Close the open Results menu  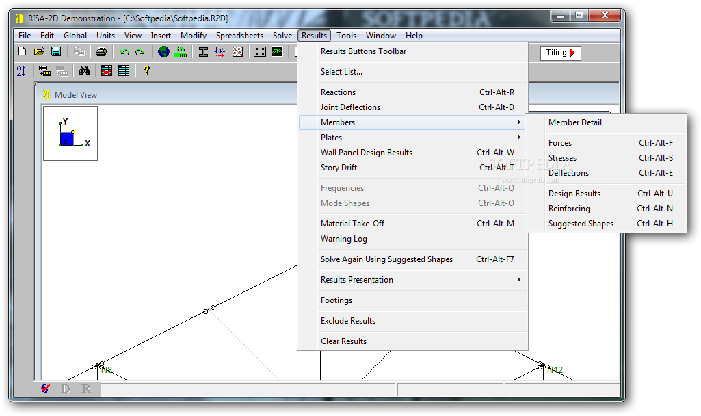[x=315, y=36]
